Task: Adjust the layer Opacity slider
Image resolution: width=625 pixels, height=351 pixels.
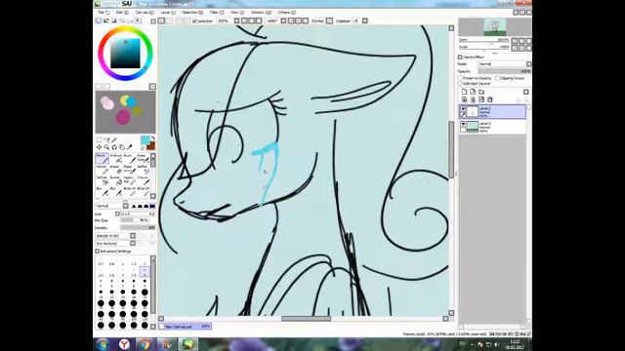Action: coord(505,71)
